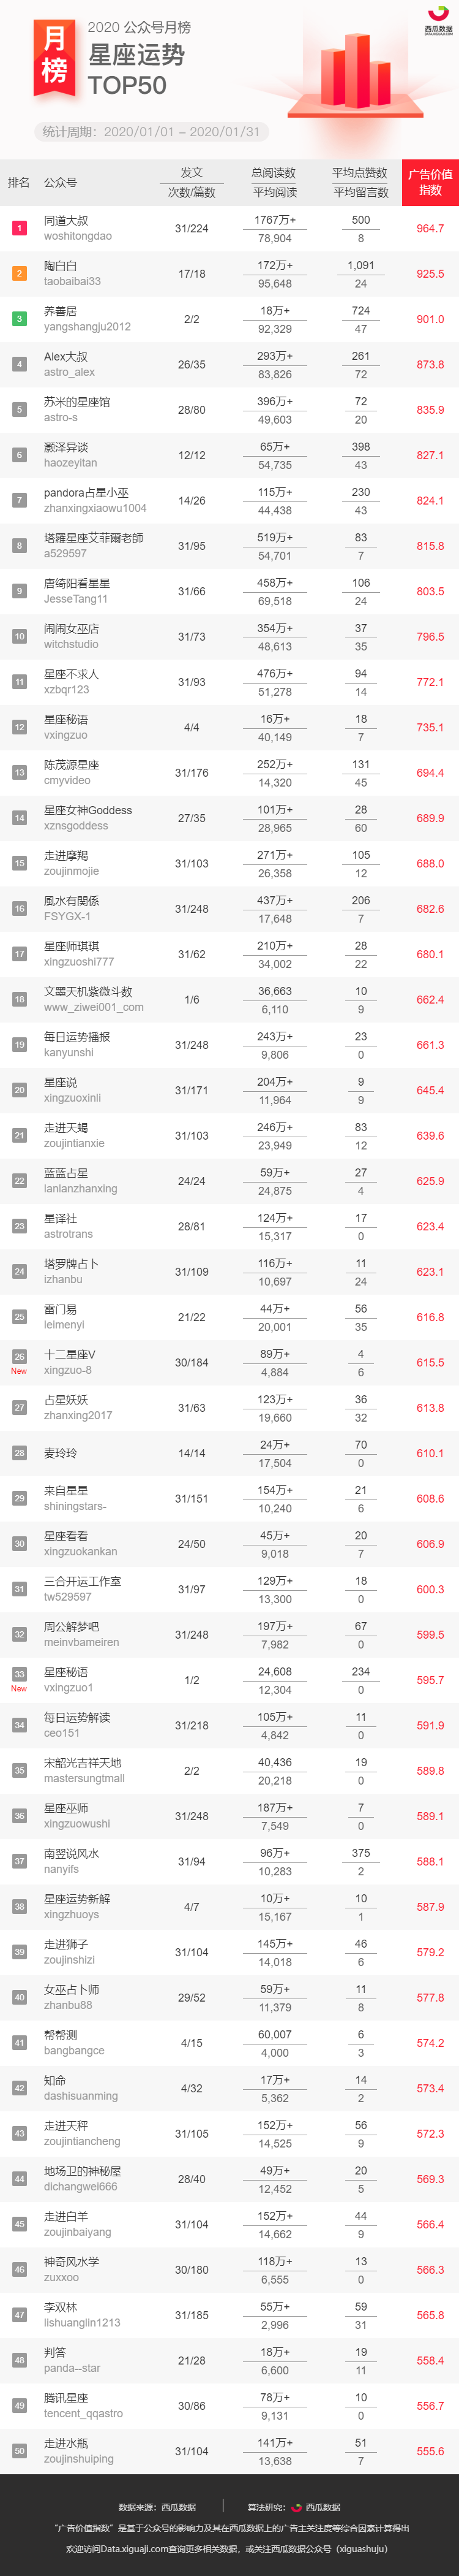The image size is (459, 2576).
Task: Click the red rank 1 badge
Action: [19, 228]
